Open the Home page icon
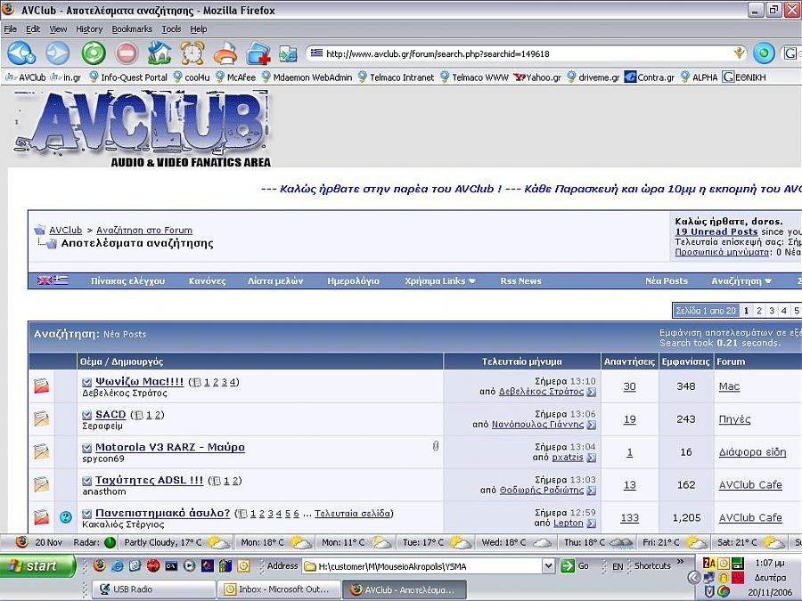 160,53
